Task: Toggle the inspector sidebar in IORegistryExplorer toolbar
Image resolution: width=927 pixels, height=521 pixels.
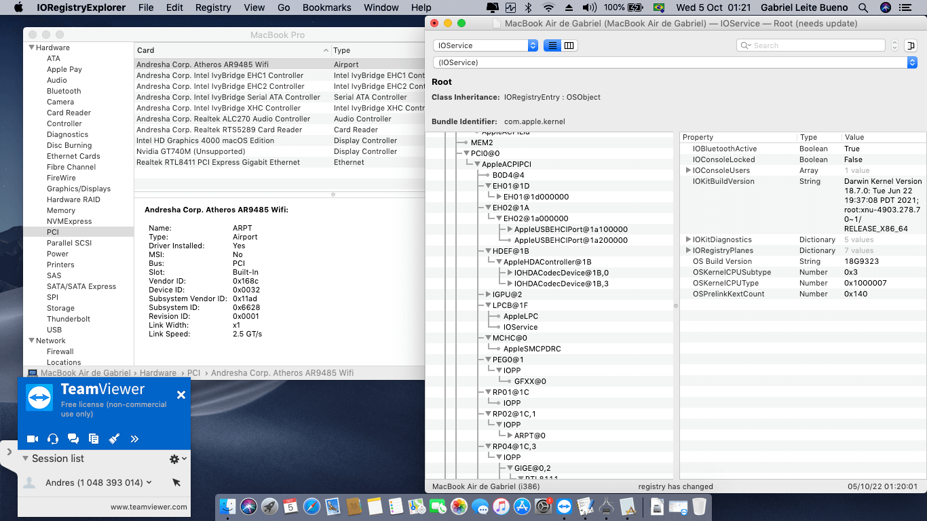Action: point(910,45)
